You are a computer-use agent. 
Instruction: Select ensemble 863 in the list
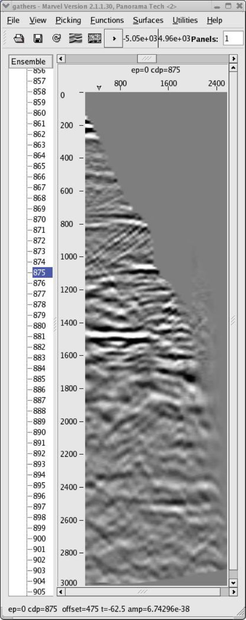[x=39, y=145]
